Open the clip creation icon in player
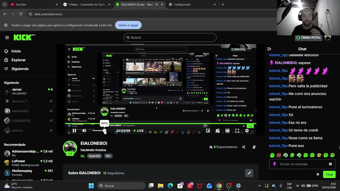340x191 pixels. point(218,131)
